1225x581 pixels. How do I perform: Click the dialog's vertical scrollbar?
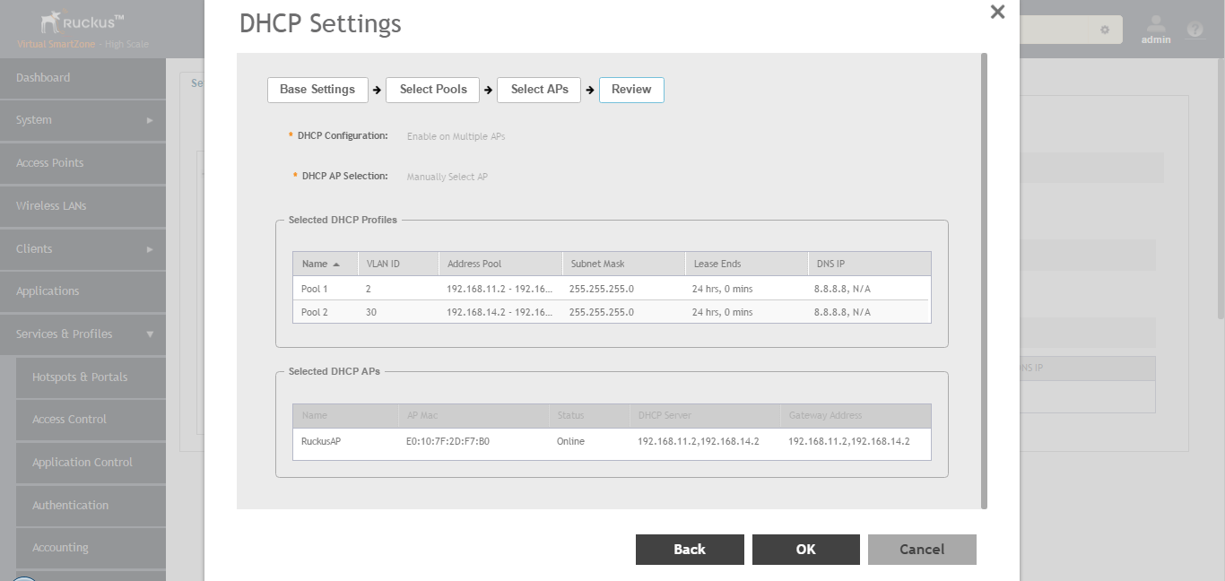[x=984, y=269]
